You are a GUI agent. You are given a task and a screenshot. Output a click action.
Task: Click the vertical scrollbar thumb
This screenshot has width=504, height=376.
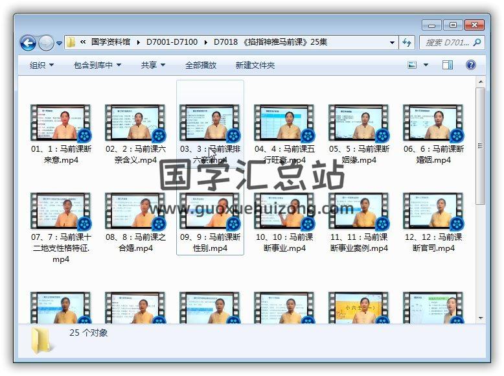[x=481, y=146]
